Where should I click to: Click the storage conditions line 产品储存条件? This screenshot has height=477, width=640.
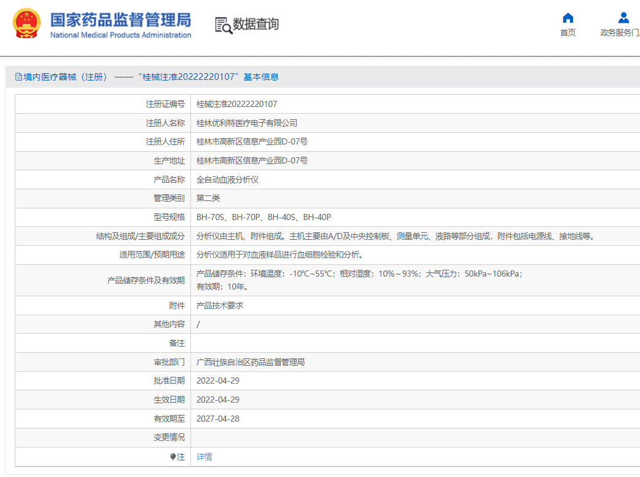point(359,274)
